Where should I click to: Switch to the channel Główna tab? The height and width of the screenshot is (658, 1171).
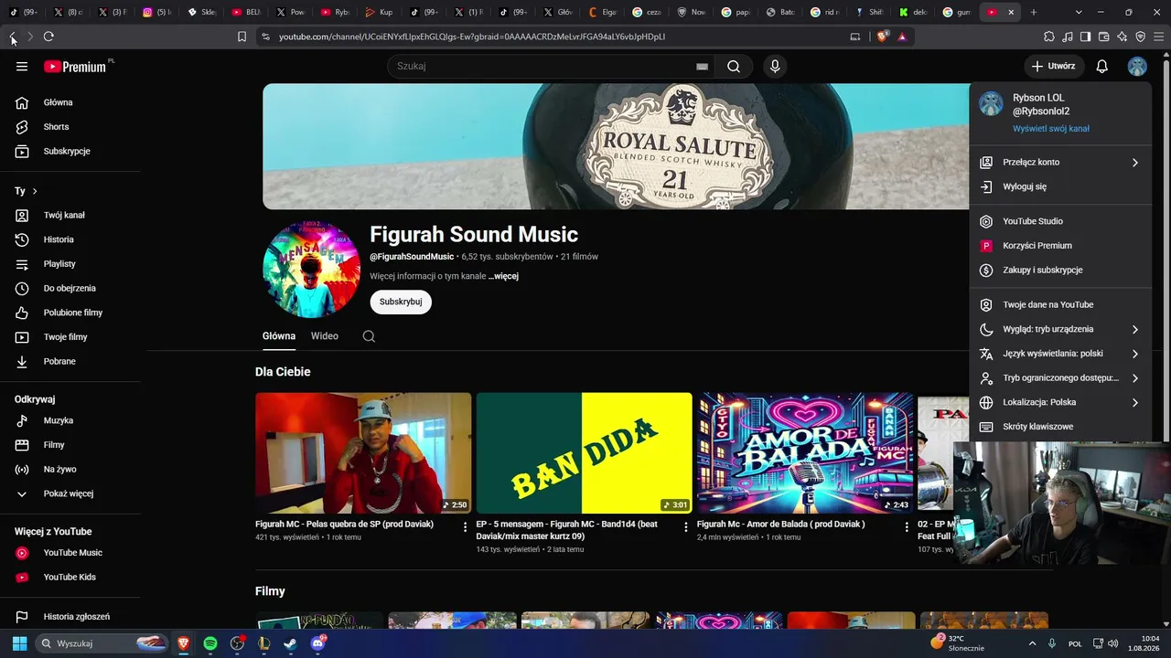pos(279,336)
